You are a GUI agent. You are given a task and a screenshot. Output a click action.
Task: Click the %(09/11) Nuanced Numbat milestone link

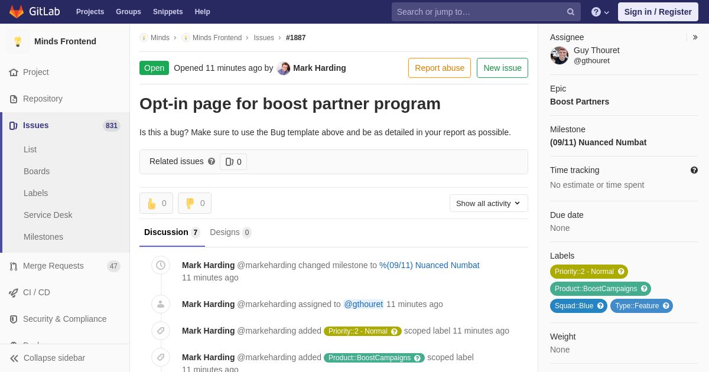430,265
